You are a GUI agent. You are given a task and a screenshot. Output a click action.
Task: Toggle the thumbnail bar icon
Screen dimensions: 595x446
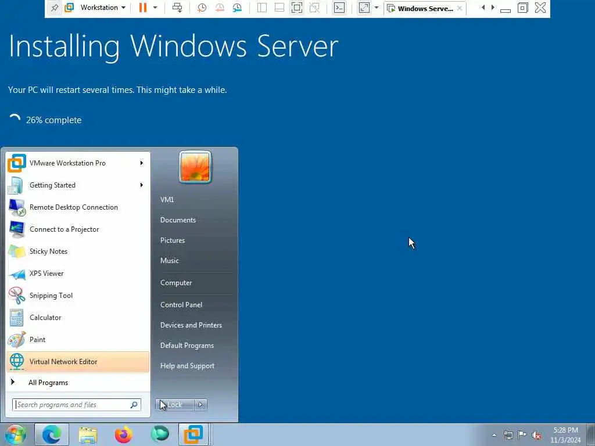click(x=279, y=8)
